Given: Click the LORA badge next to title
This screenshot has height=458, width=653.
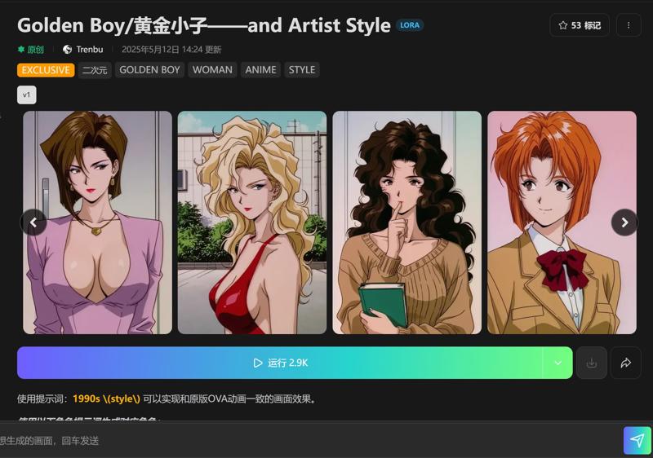Looking at the screenshot, I should (410, 25).
